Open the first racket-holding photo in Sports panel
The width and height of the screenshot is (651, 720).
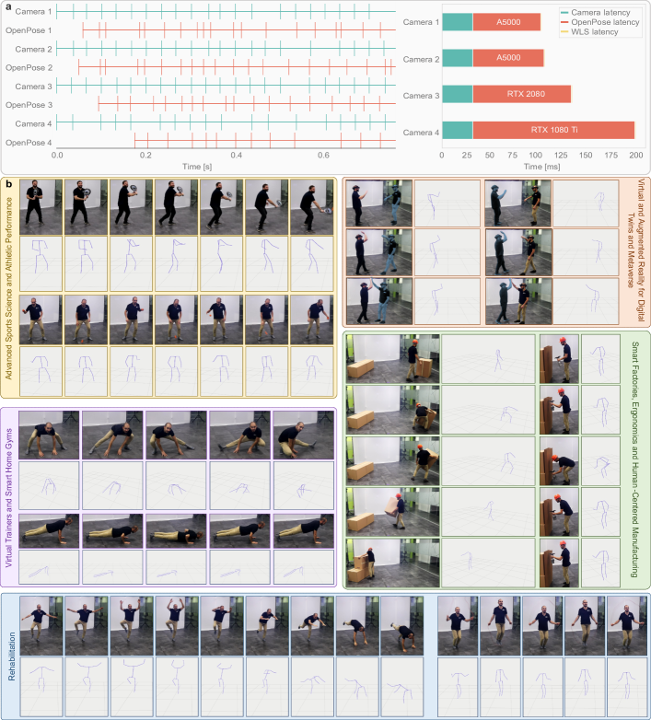[41, 207]
